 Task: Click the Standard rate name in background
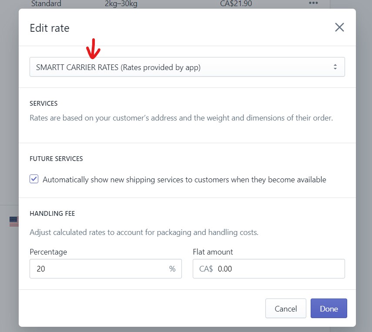click(46, 4)
